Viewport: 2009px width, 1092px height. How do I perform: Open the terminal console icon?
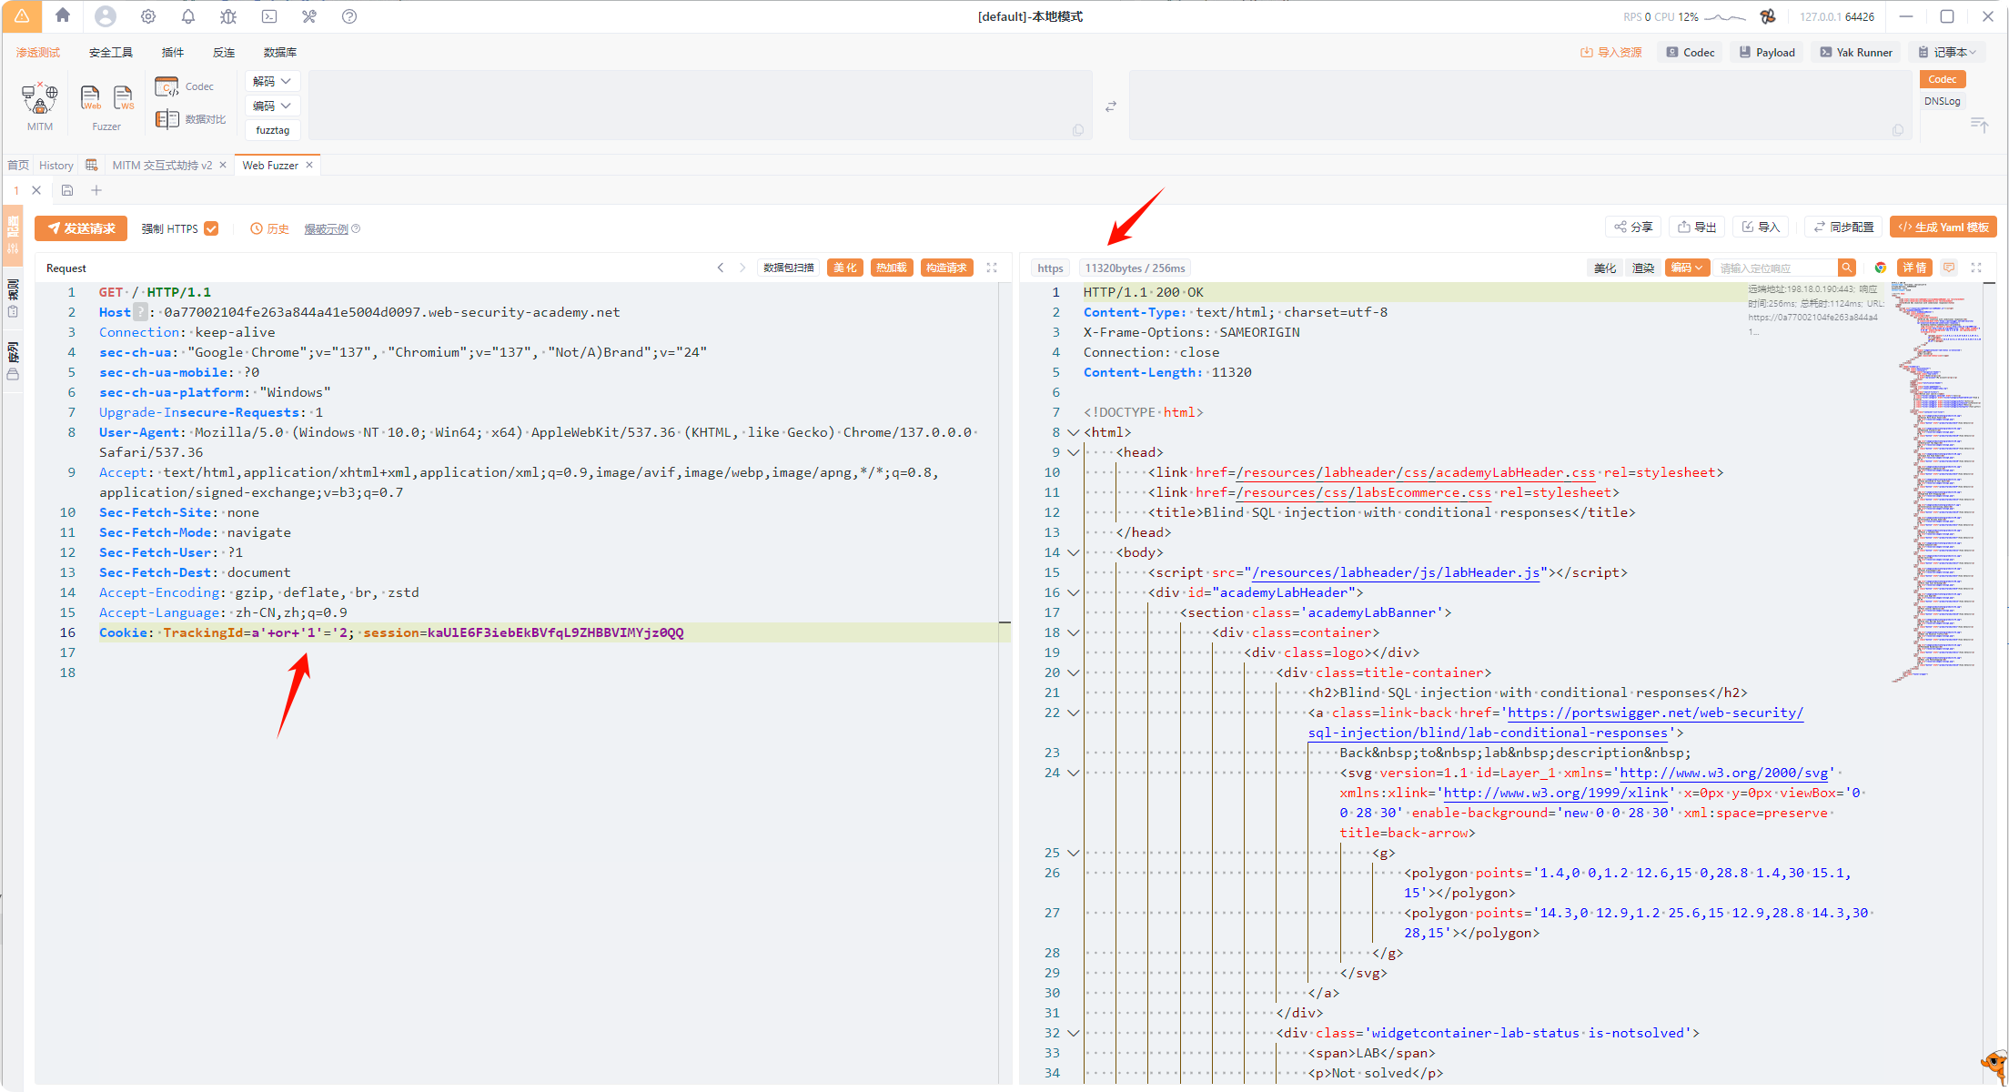(x=269, y=16)
